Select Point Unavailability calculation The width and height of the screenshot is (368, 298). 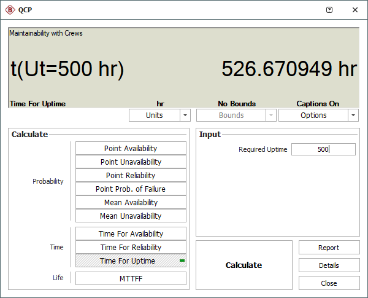click(x=131, y=162)
